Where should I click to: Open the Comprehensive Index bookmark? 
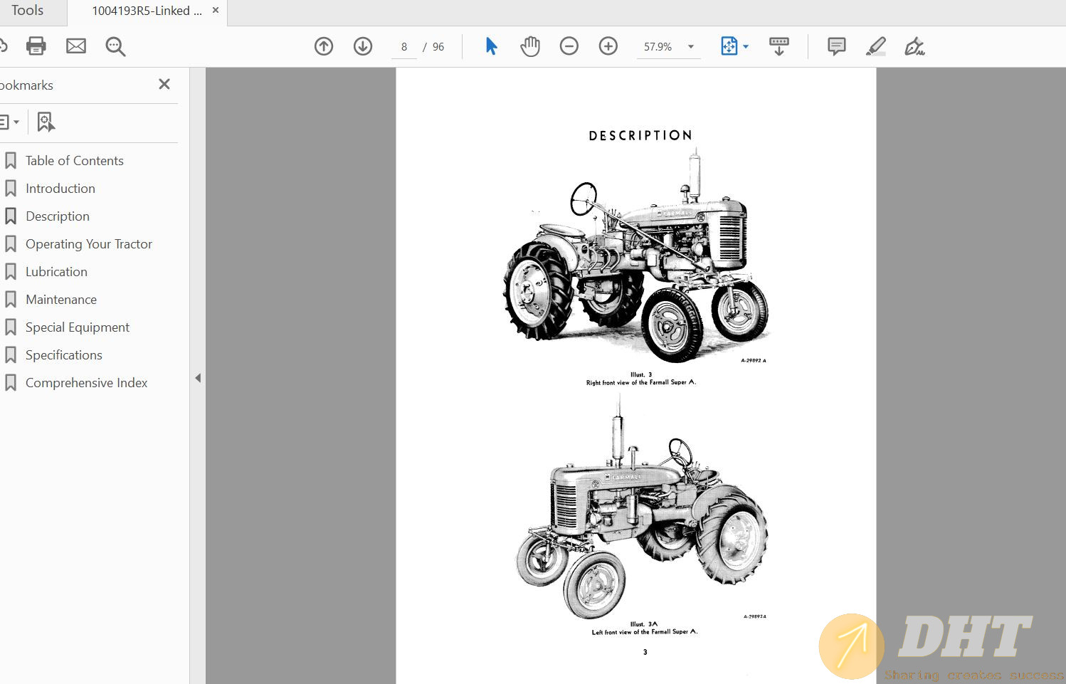[87, 383]
